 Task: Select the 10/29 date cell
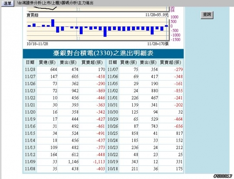[113, 119]
